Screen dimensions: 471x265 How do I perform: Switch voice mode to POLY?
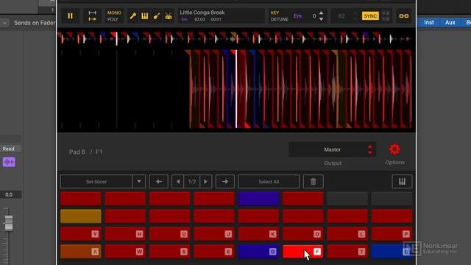coord(113,19)
